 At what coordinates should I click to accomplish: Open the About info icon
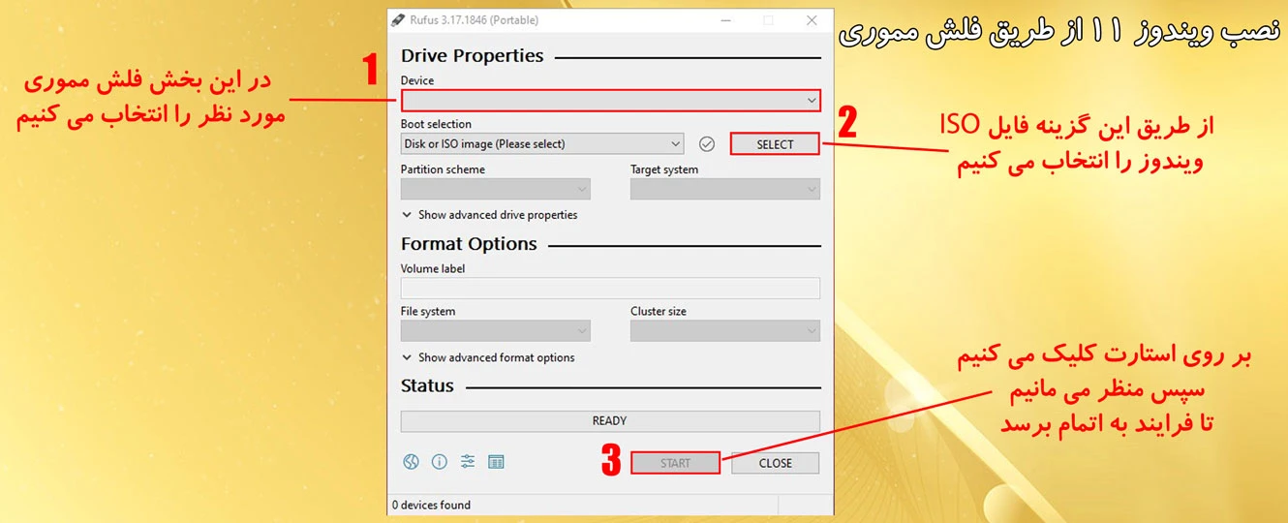pyautogui.click(x=439, y=462)
